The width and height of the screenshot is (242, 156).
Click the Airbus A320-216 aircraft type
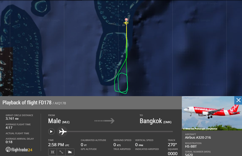[198, 138]
